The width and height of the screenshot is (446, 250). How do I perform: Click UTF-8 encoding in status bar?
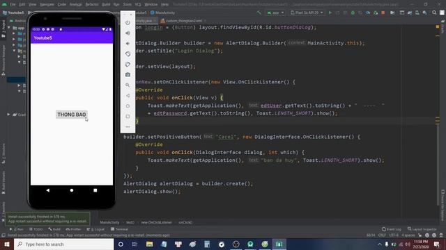(x=394, y=235)
